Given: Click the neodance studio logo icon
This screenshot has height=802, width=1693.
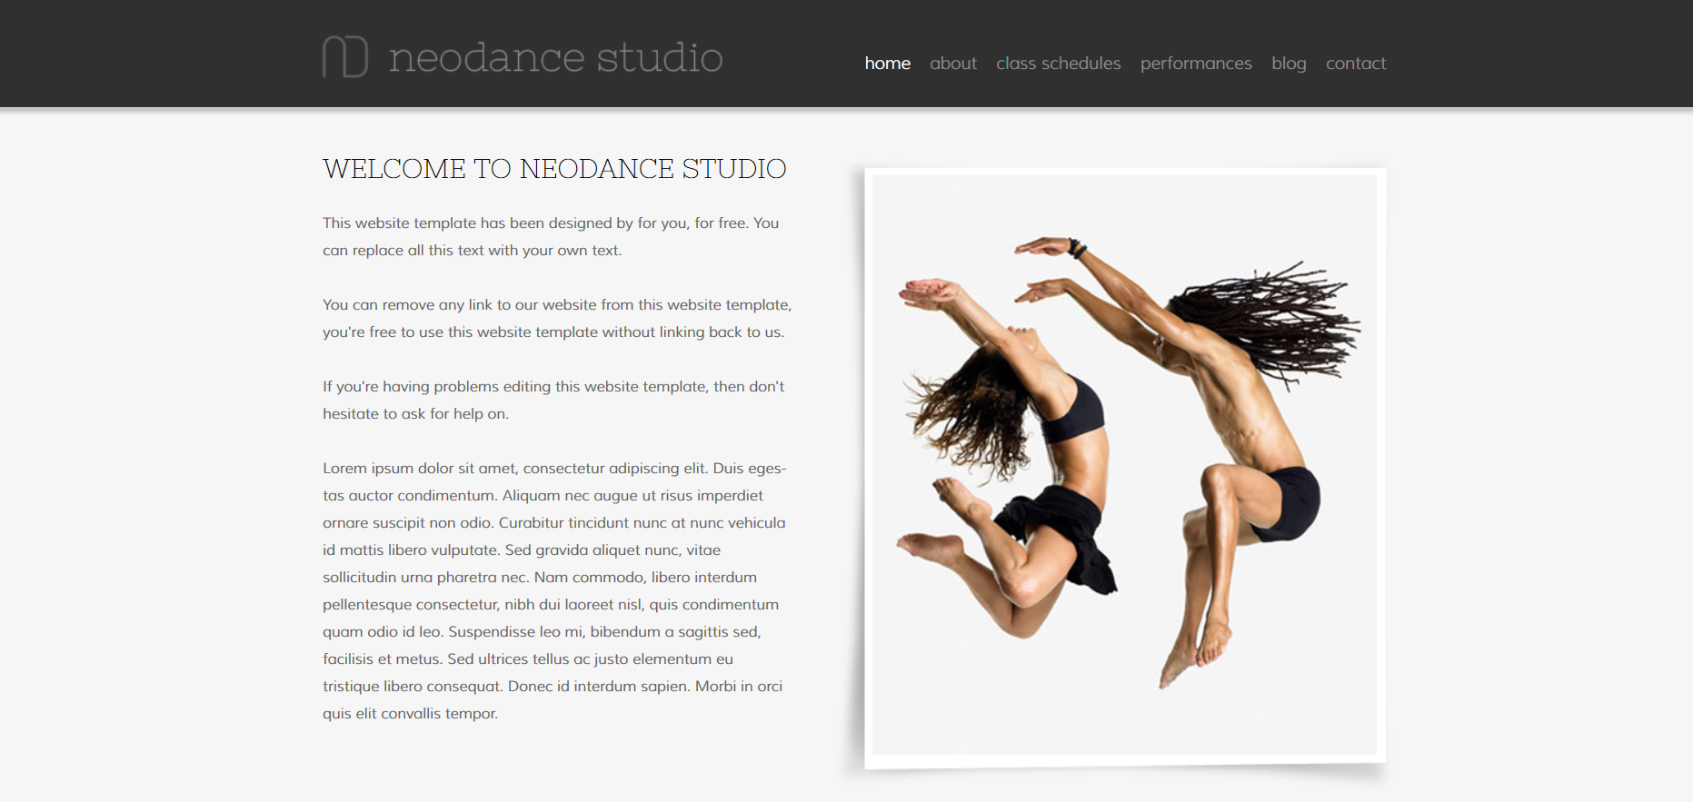Looking at the screenshot, I should pos(345,56).
